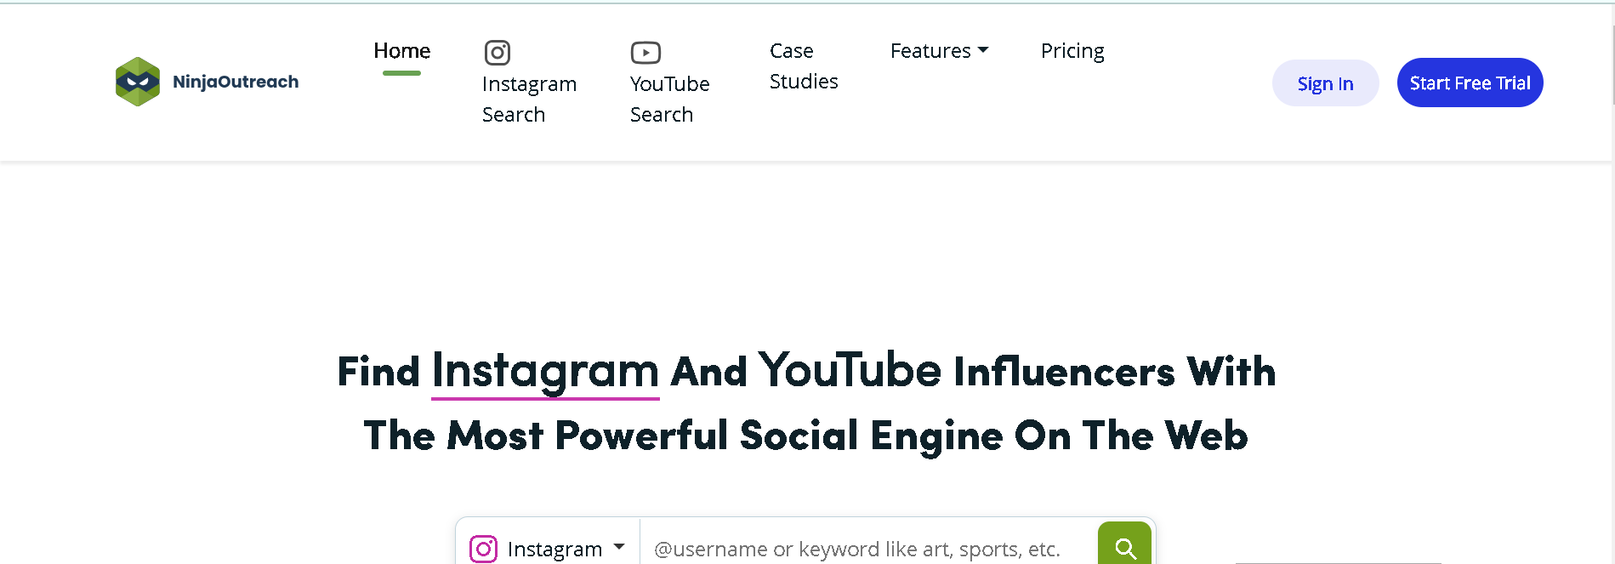Image resolution: width=1615 pixels, height=564 pixels.
Task: Click the NinjaOutreach brand name text
Action: [x=236, y=82]
